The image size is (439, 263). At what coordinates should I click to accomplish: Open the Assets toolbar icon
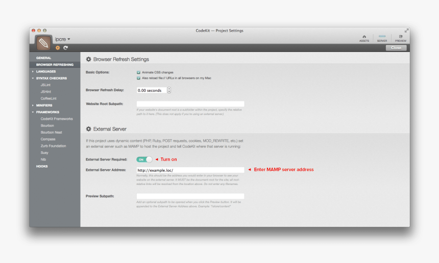[364, 39]
